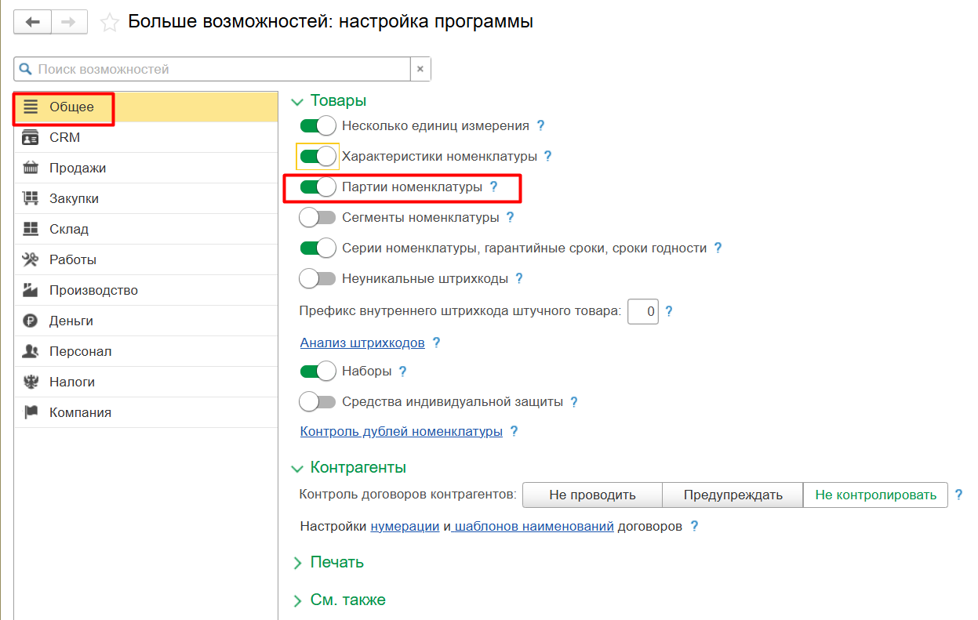
Task: Click the Производство factory icon
Action: pos(31,290)
